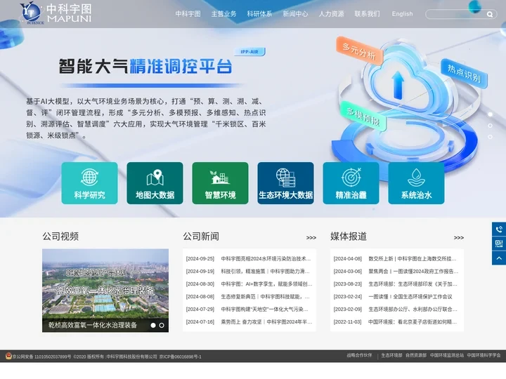Open the 科研体系 nav menu

pos(260,14)
